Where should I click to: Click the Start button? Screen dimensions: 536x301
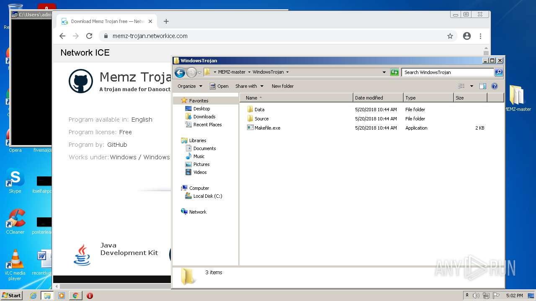point(11,296)
